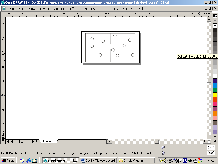
Task: Pick the magenta pink swatch
Action: [215, 104]
